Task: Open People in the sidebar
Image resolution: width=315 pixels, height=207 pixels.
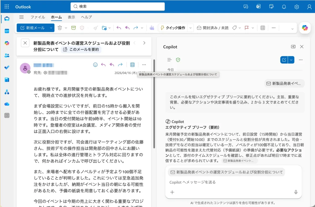Action: click(x=7, y=55)
